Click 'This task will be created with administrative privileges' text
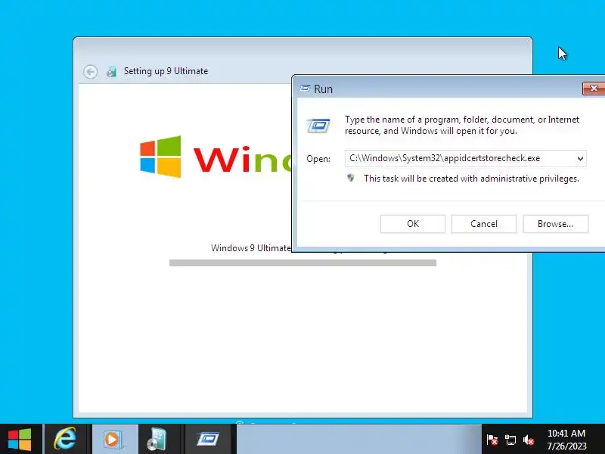The width and height of the screenshot is (605, 454). pos(471,179)
